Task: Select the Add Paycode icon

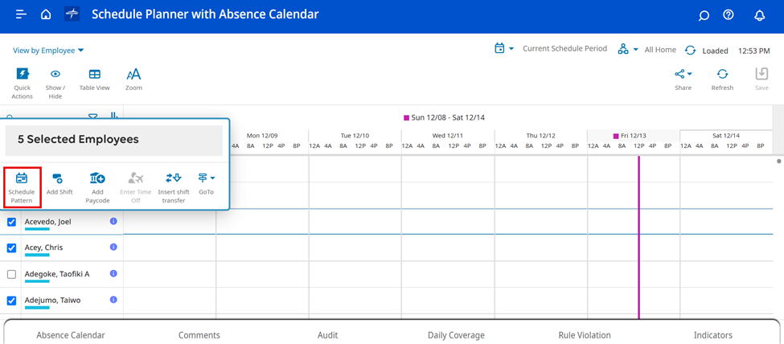Action: click(x=97, y=178)
